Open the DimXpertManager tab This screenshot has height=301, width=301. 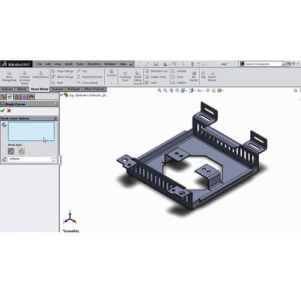(x=24, y=97)
